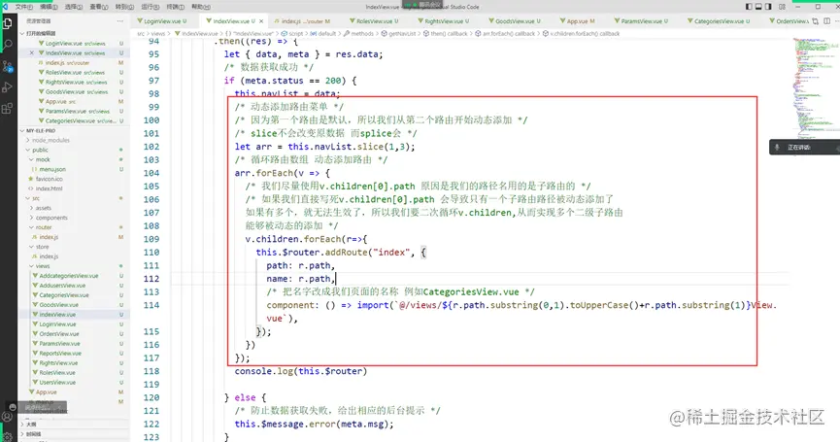Open the 文件 (File) menu
Viewport: 840px width, 442px height.
23,7
